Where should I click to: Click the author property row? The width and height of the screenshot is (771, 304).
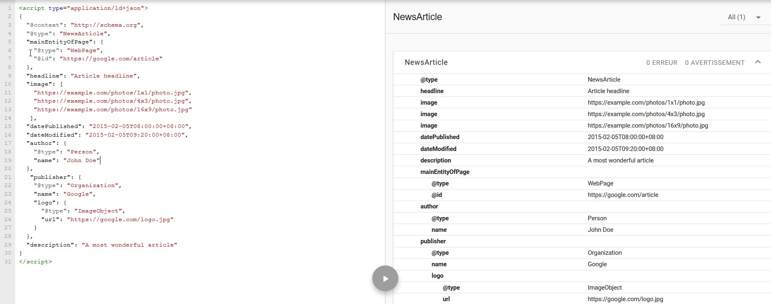coord(429,206)
